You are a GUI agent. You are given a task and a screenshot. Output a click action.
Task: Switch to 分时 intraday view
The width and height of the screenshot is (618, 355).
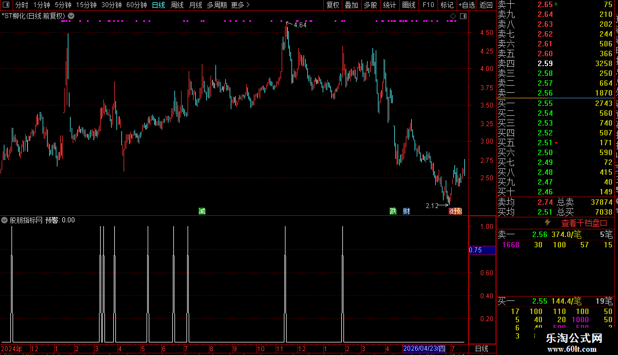[x=21, y=5]
